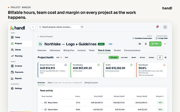The height and width of the screenshot is (112, 180).
Task: Click the AUD $10,262.50 to bill value
Action: [x=116, y=68]
